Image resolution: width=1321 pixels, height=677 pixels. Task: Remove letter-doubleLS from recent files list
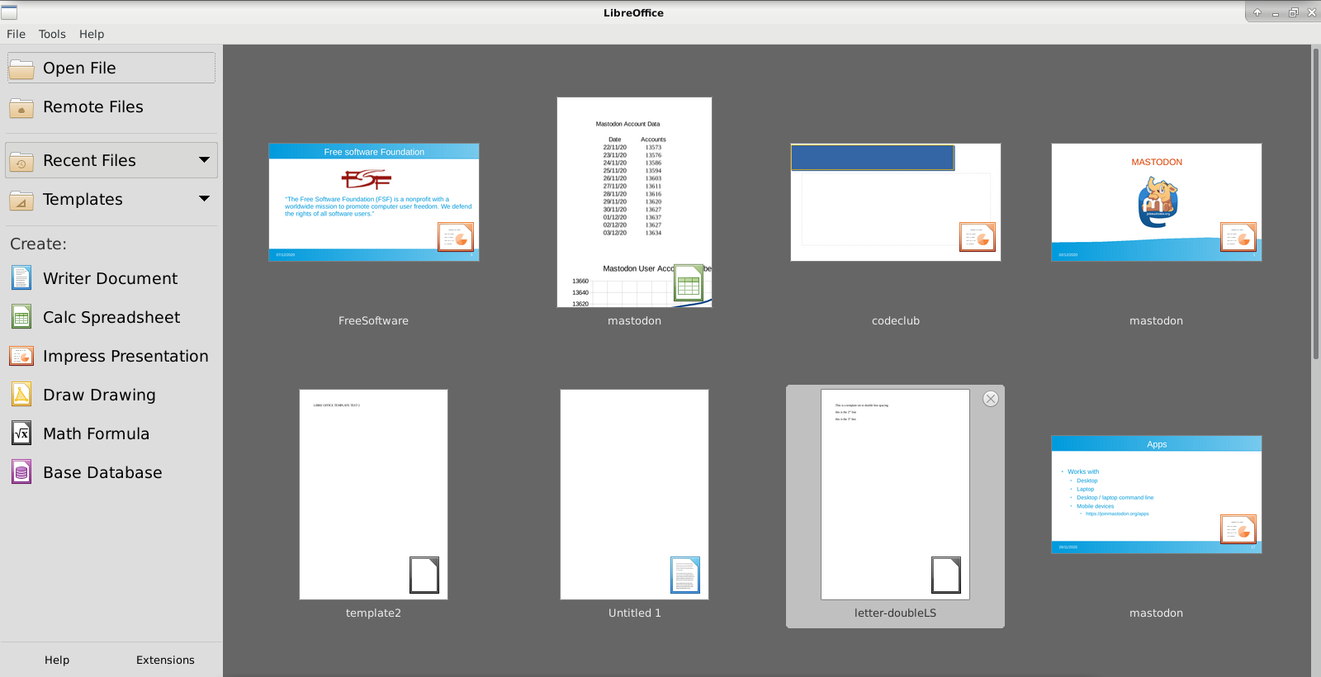991,399
